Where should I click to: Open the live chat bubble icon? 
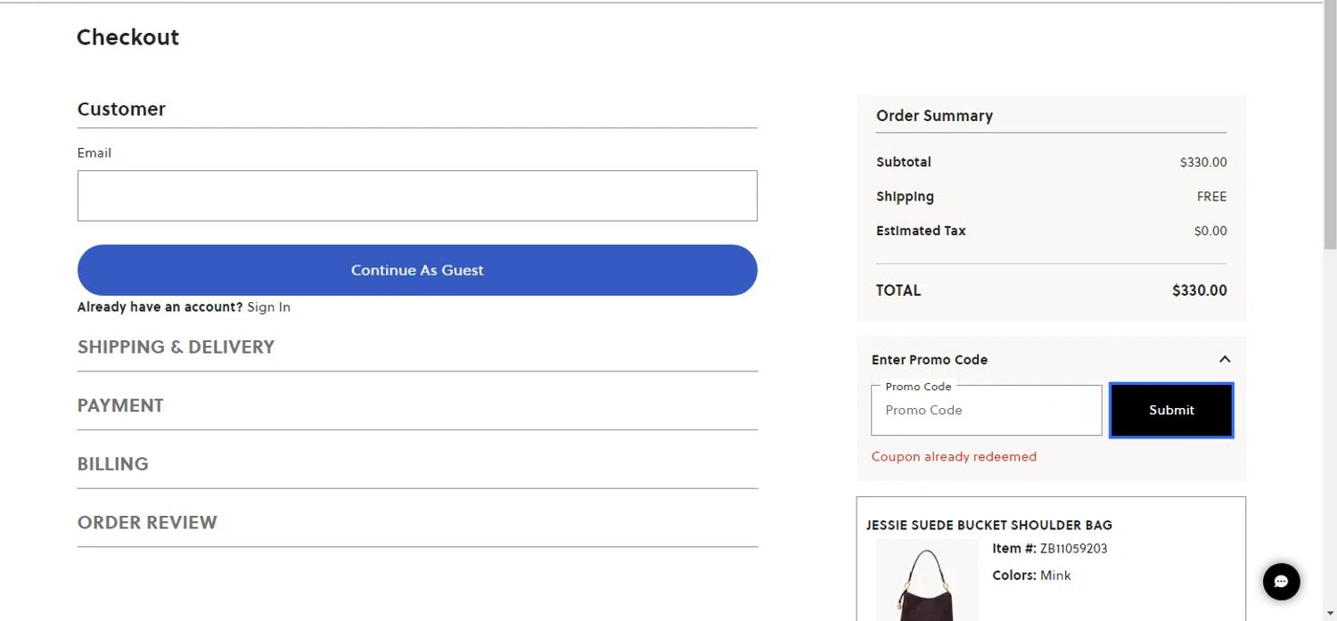click(1281, 582)
